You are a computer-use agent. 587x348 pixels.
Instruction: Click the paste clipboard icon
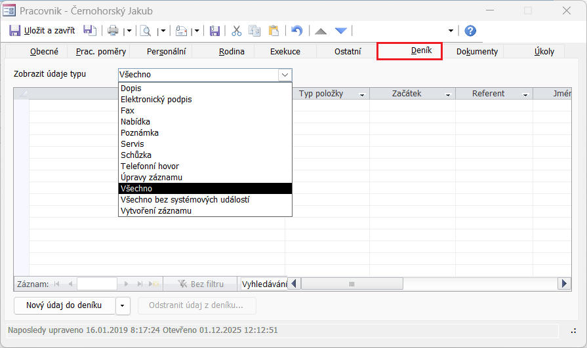point(273,31)
